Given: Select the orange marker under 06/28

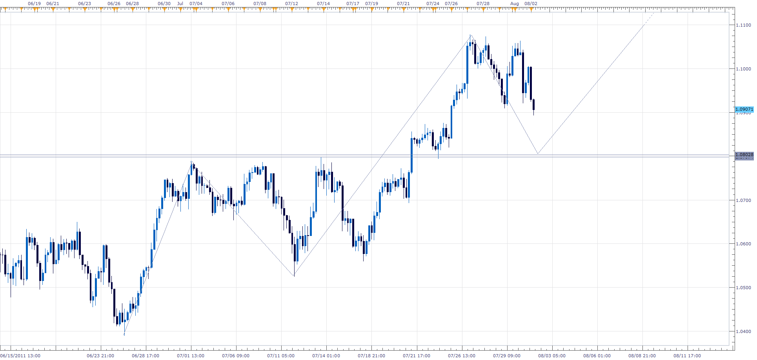Looking at the screenshot, I should (132, 9).
